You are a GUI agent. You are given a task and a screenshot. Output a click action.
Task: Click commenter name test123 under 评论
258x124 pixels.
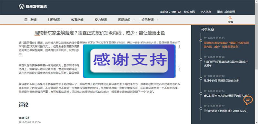[x=24, y=118]
